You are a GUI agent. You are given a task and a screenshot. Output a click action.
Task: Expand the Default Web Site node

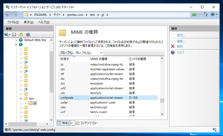point(16,40)
